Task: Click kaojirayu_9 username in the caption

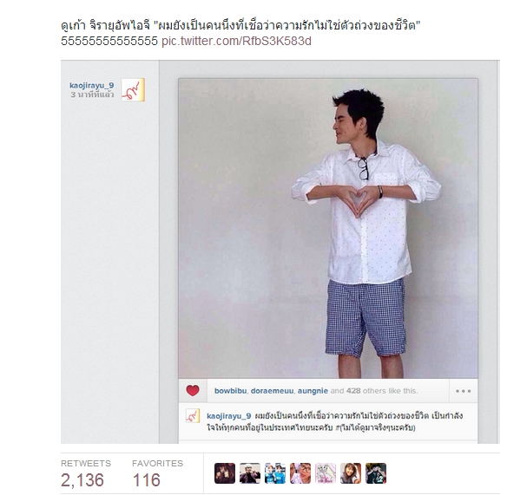Action: 229,415
